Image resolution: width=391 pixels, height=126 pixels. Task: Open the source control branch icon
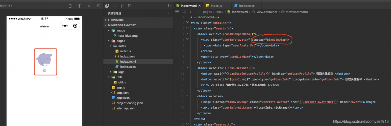click(122, 6)
